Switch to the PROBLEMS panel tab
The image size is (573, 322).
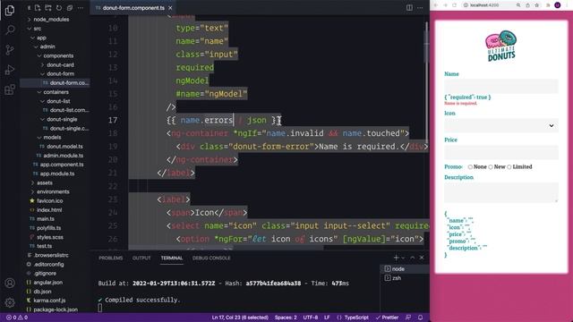tap(111, 258)
